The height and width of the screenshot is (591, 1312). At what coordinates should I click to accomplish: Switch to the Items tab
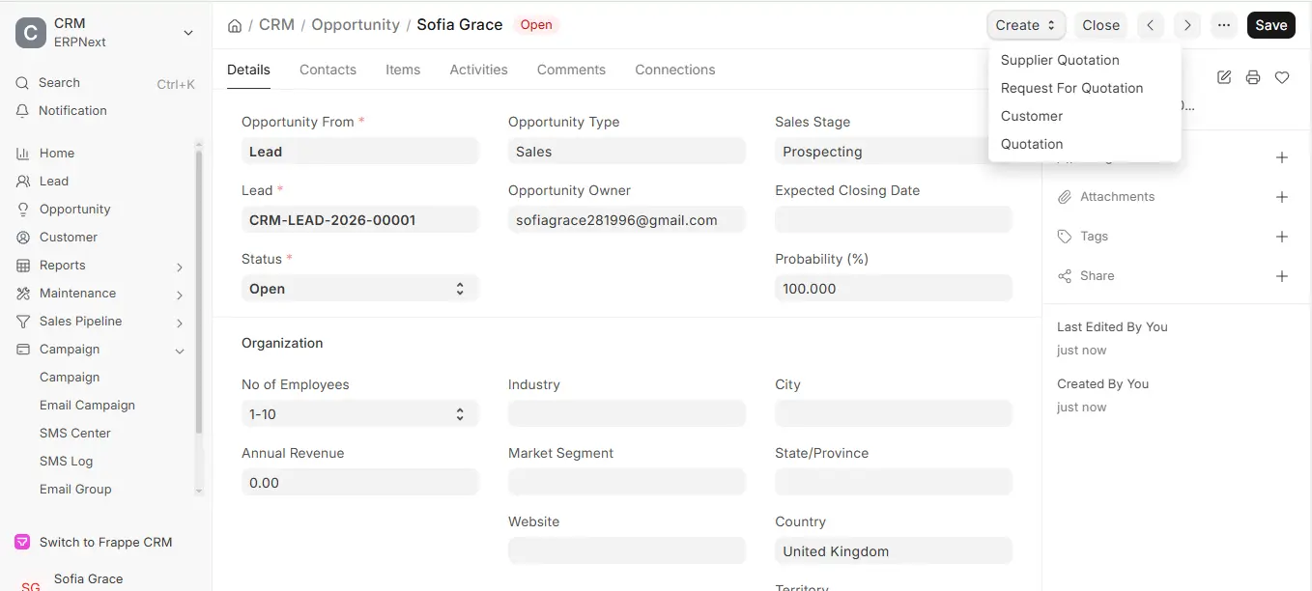pyautogui.click(x=403, y=70)
